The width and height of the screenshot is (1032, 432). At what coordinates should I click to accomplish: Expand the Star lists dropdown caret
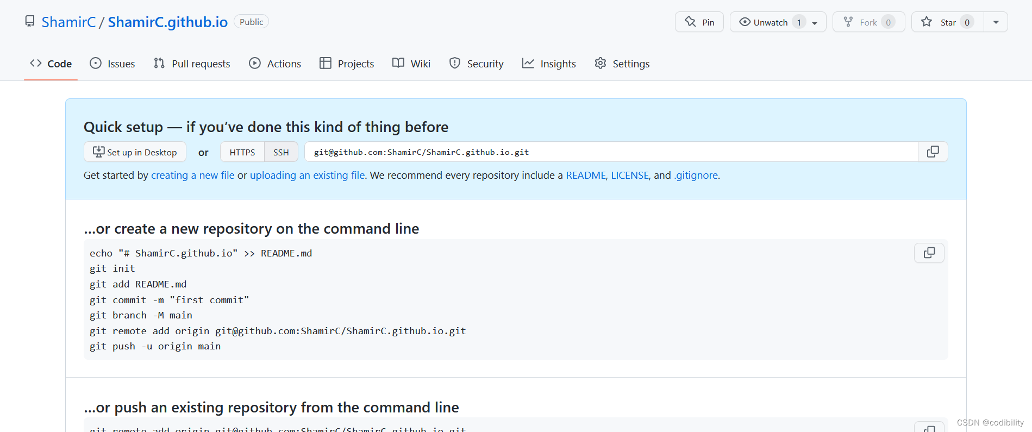996,22
